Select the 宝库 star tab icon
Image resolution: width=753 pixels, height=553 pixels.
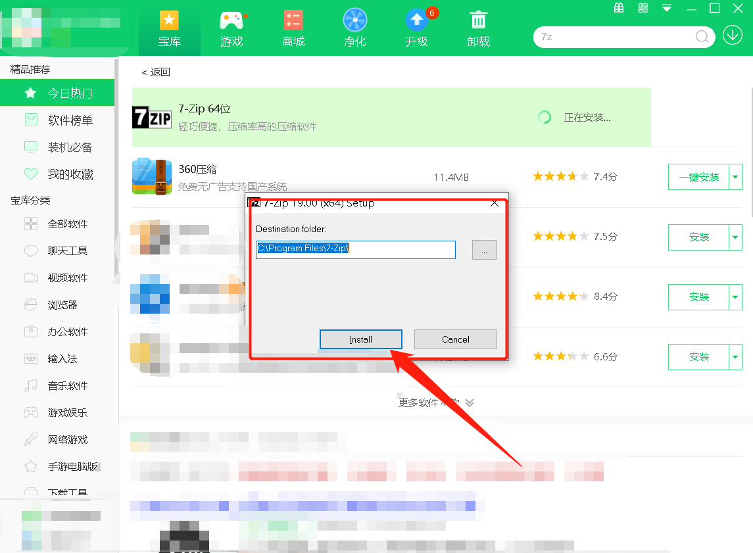[170, 21]
